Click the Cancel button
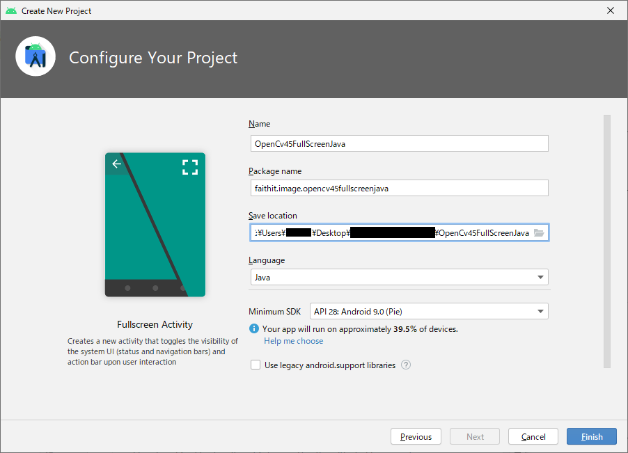Image resolution: width=628 pixels, height=453 pixels. coord(533,436)
